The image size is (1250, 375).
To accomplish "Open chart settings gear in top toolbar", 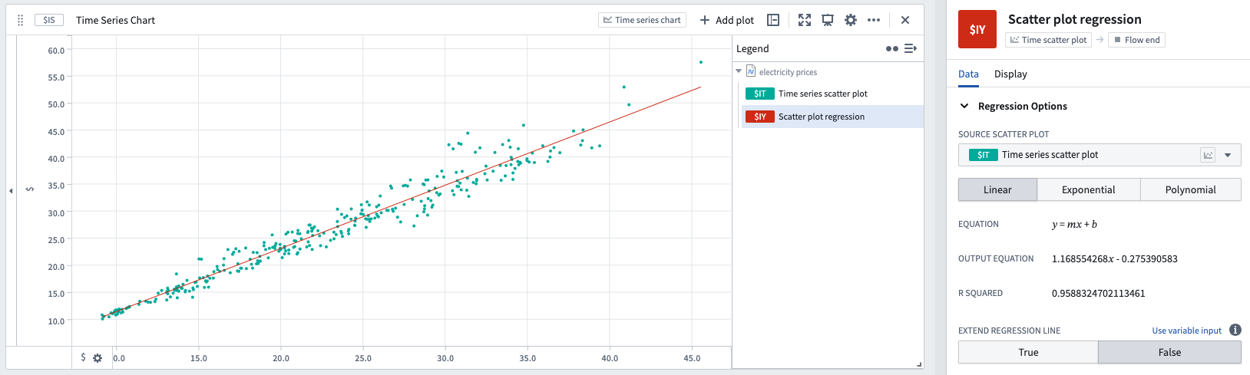I will (x=851, y=20).
